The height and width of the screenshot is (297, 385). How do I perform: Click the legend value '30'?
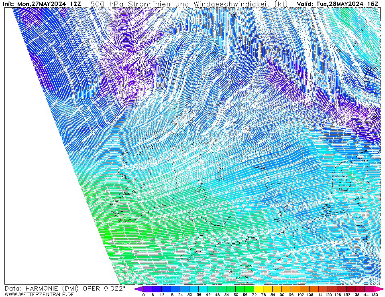tap(189, 295)
